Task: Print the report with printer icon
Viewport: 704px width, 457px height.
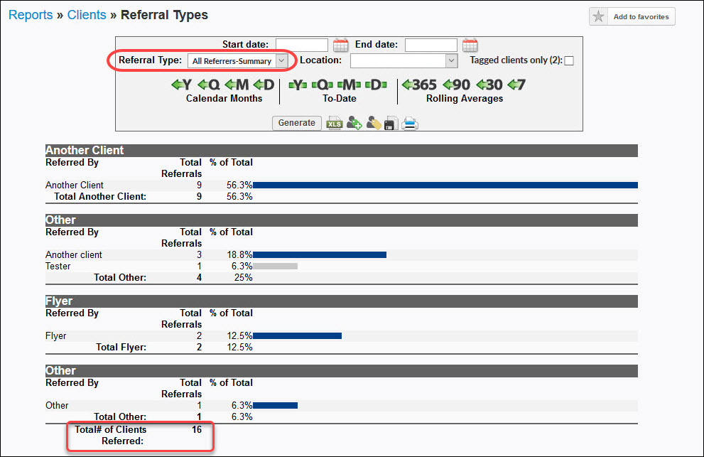Action: pyautogui.click(x=409, y=123)
